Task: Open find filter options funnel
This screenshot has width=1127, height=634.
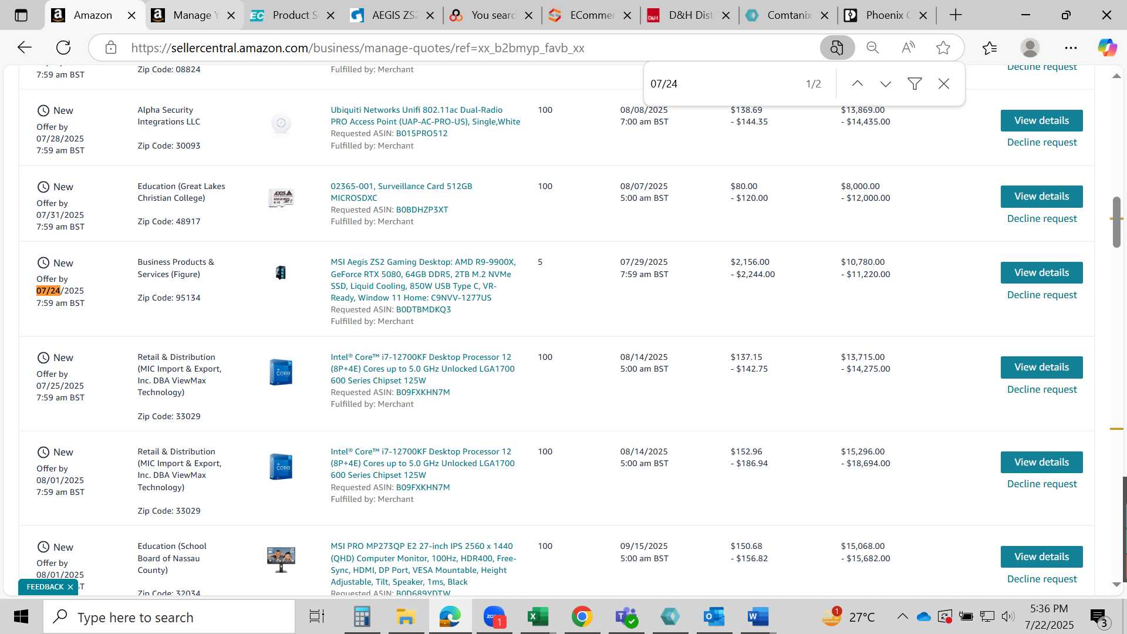Action: tap(915, 84)
